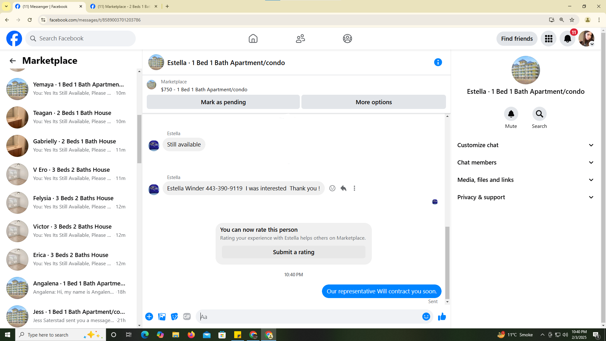606x341 pixels.
Task: Open the large listing photo in info panel
Action: pos(526,70)
